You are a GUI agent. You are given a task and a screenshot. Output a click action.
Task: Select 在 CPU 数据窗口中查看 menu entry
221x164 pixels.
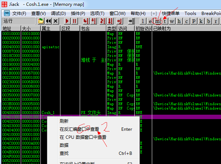click(83, 137)
